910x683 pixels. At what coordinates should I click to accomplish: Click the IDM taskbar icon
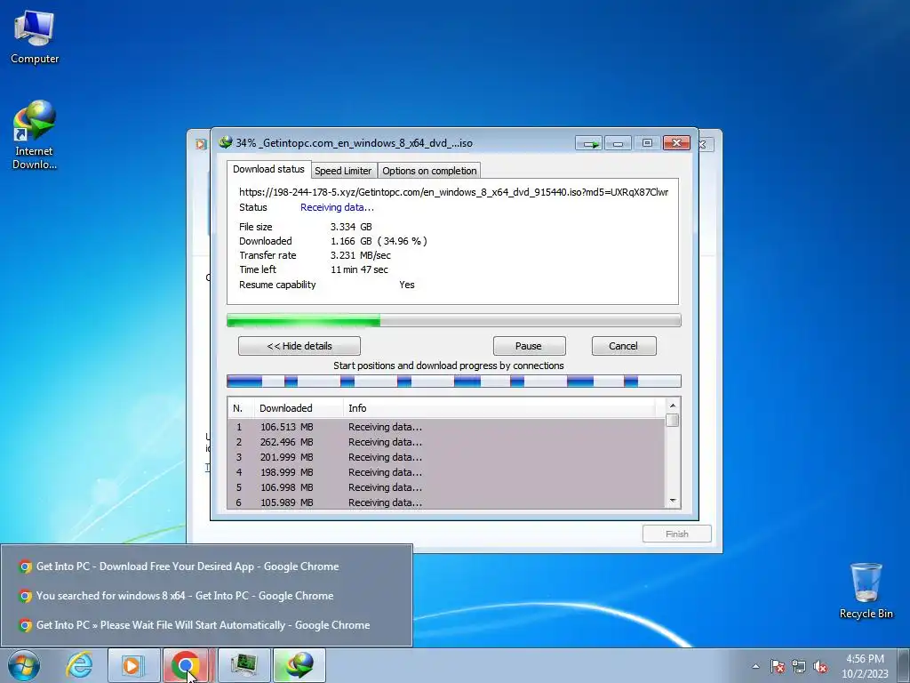299,665
